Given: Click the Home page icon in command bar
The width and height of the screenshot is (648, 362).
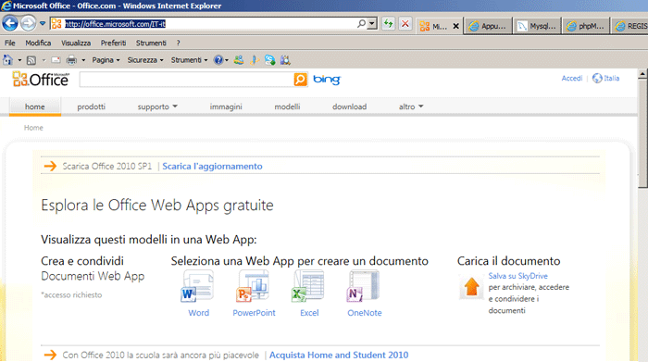Looking at the screenshot, I should coord(7,60).
